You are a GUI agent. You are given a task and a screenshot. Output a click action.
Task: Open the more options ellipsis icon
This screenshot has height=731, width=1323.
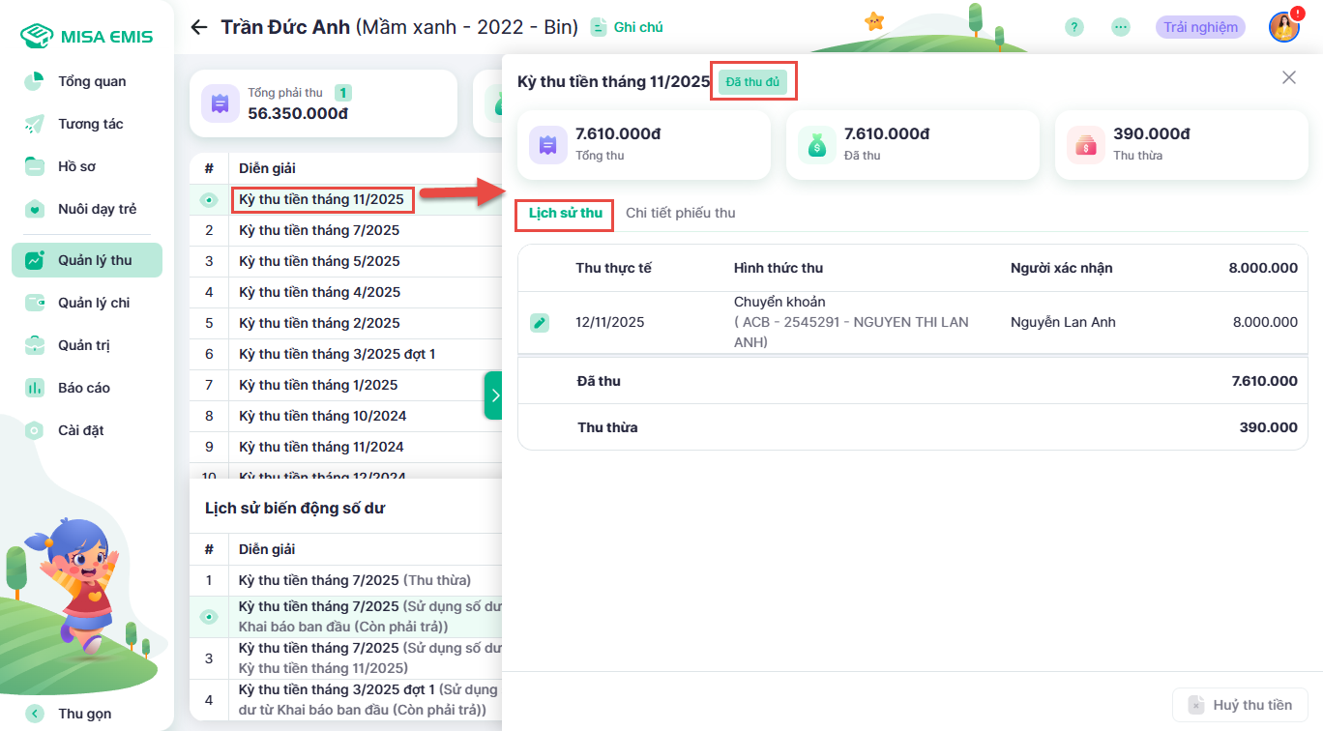(1121, 27)
